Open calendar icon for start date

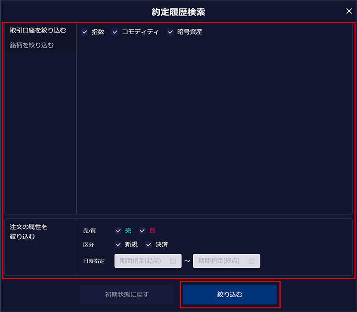tap(173, 261)
